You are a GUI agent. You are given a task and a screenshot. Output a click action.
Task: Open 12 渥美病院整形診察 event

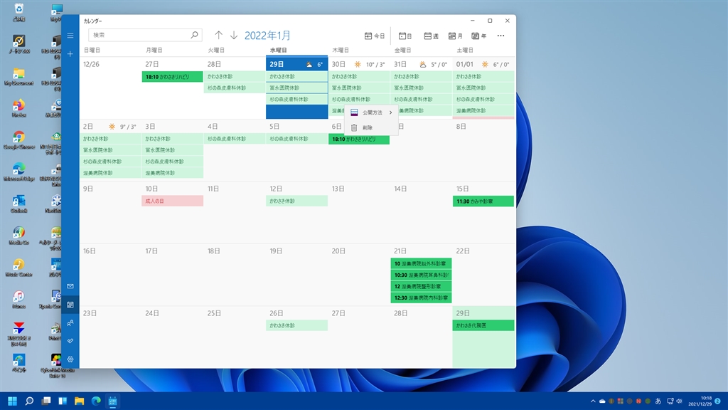pyautogui.click(x=421, y=286)
